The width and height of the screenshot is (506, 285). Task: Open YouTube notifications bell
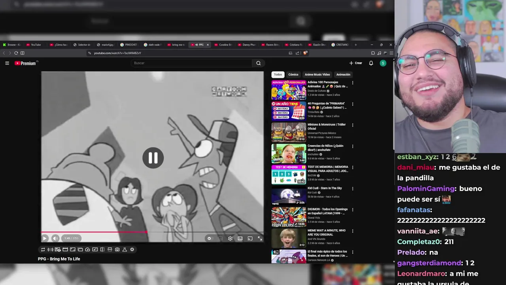[371, 63]
